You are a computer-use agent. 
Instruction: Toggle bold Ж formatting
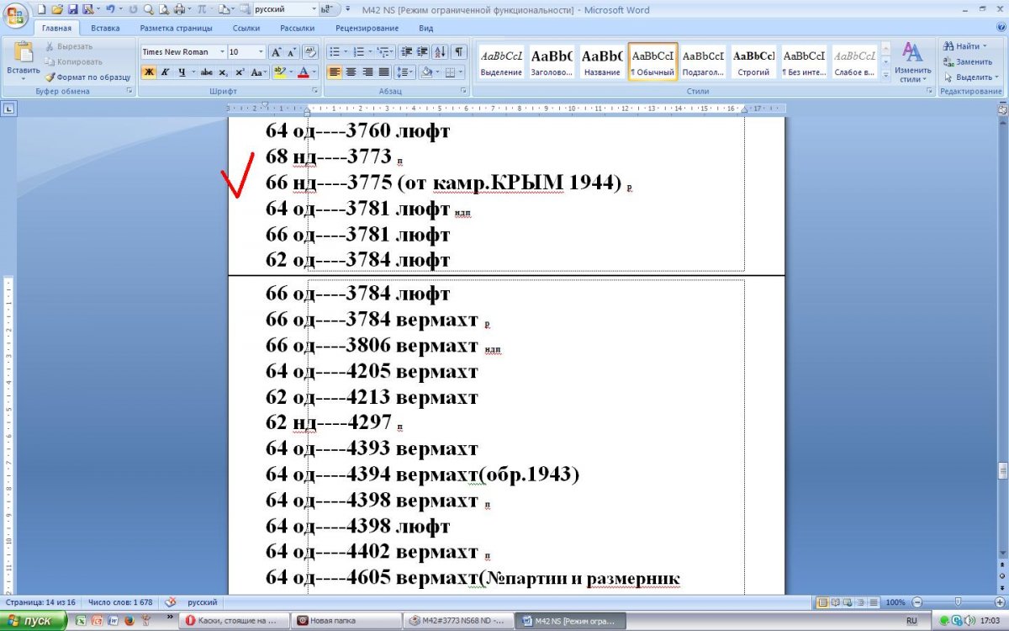click(149, 72)
